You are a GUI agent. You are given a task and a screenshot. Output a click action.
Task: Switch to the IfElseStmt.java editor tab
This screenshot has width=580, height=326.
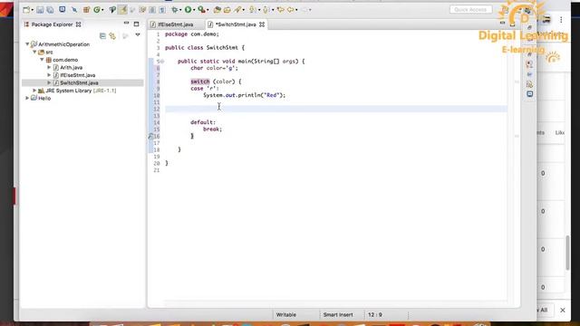coord(176,24)
